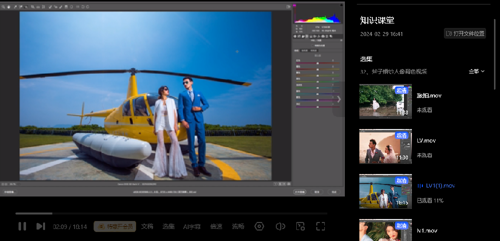The height and width of the screenshot is (241, 500).
Task: Select the 旅拍.mov video thumbnail
Action: (385, 101)
